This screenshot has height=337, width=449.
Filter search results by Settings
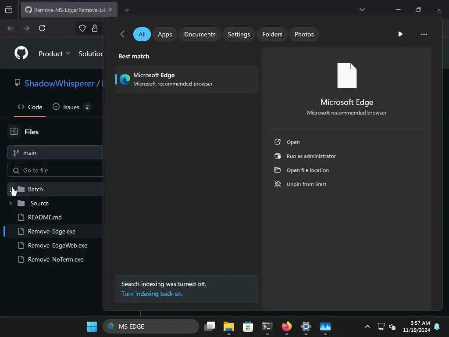[239, 34]
